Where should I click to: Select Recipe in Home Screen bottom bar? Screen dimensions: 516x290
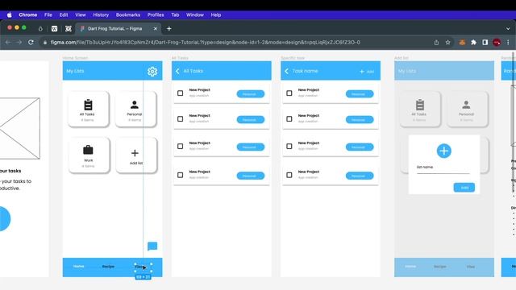coord(108,267)
